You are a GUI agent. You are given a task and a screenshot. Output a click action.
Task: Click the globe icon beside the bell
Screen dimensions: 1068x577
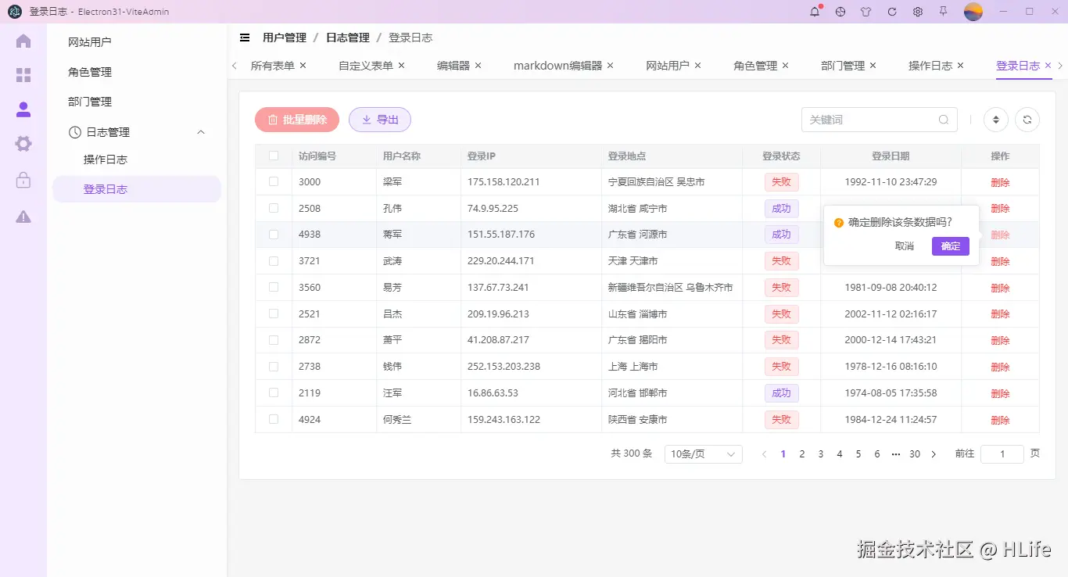pyautogui.click(x=840, y=12)
